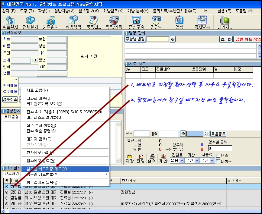262x214 pixels.
Task: Click the 출력 printer icon
Action: tap(152, 159)
